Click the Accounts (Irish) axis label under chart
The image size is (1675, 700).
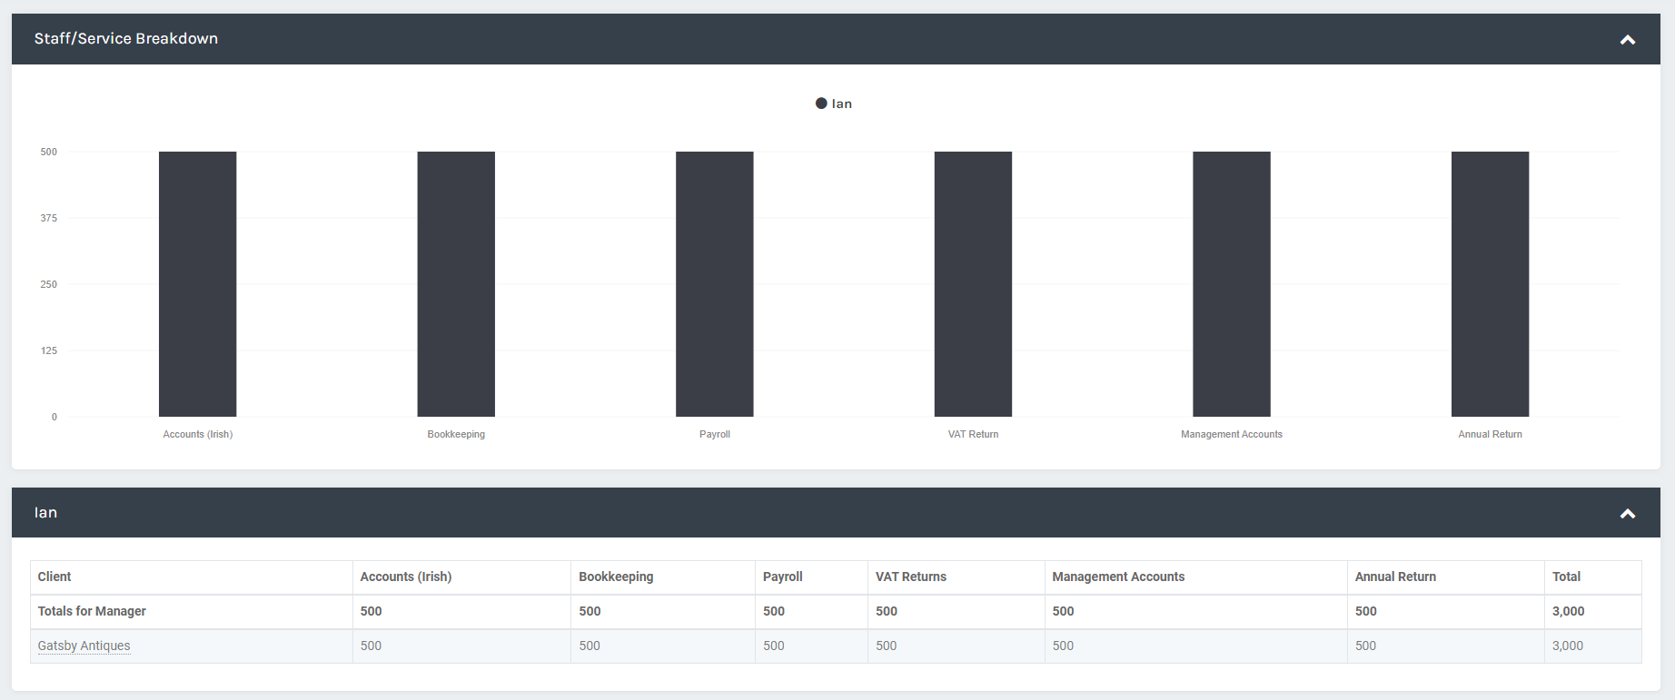click(x=197, y=434)
